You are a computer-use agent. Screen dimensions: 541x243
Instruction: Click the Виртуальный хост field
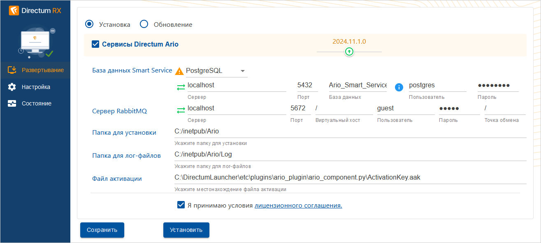(x=344, y=108)
